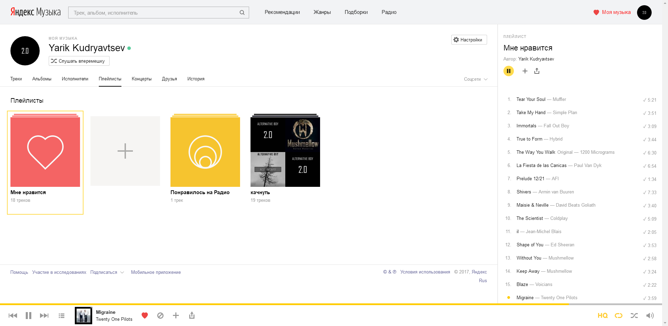The image size is (668, 326).
Task: Switch to the Исполнители tab
Action: point(75,79)
